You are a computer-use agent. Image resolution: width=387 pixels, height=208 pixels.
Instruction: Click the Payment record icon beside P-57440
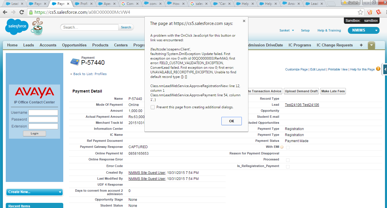point(75,62)
